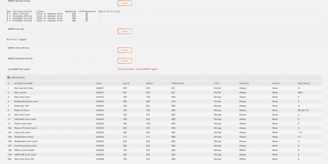Click raw value '112' in Load cycle count row

[x=300, y=132]
